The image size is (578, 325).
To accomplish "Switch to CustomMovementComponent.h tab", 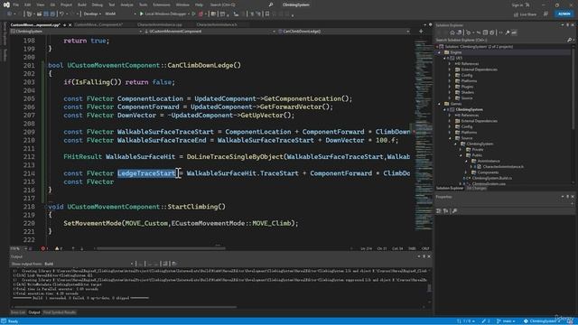I will [98, 24].
